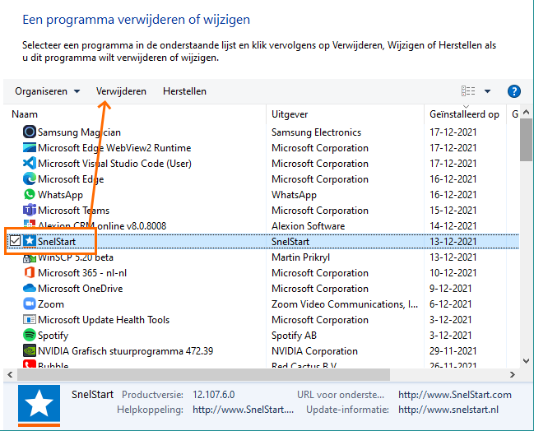Click the install date 29-11-2021
The height and width of the screenshot is (431, 534).
click(453, 351)
